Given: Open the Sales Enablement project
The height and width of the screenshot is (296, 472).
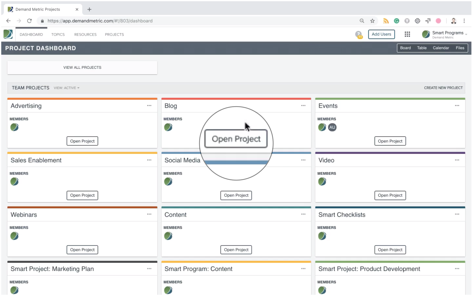Looking at the screenshot, I should pyautogui.click(x=82, y=195).
